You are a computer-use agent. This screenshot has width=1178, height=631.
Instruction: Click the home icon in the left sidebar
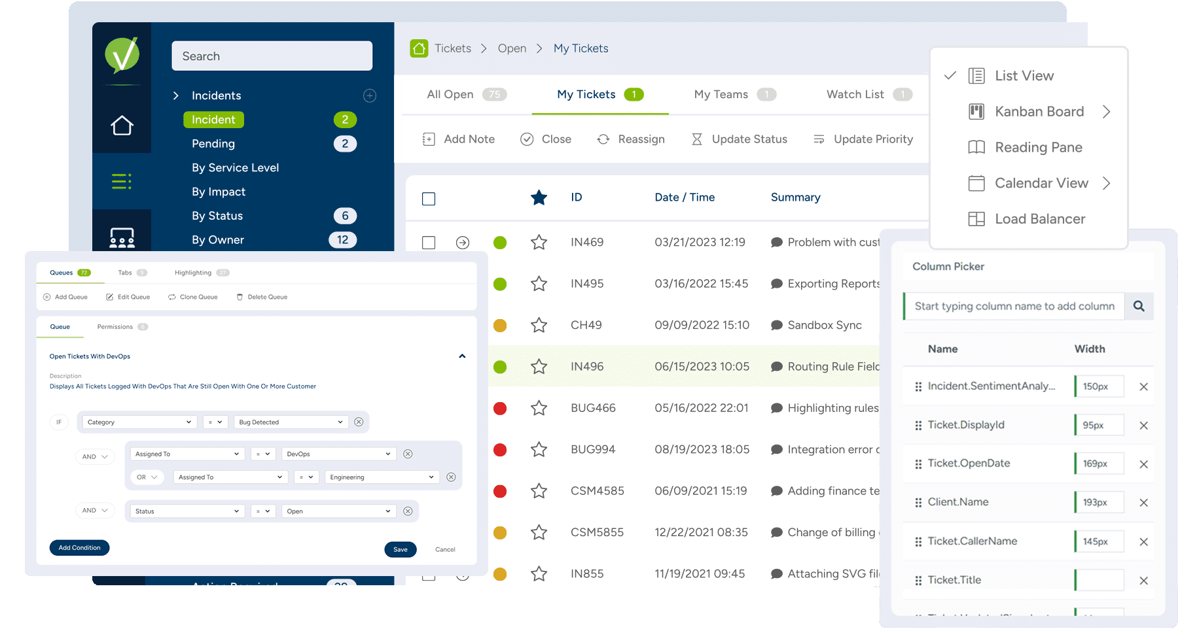click(x=122, y=126)
